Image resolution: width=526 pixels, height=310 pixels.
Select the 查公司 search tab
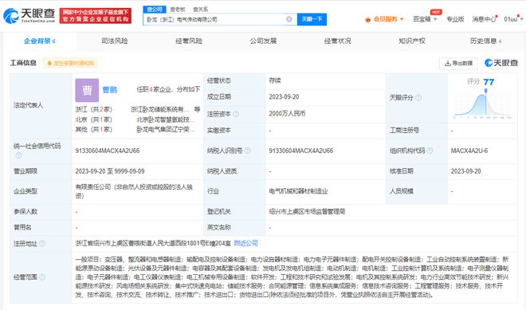coord(155,9)
